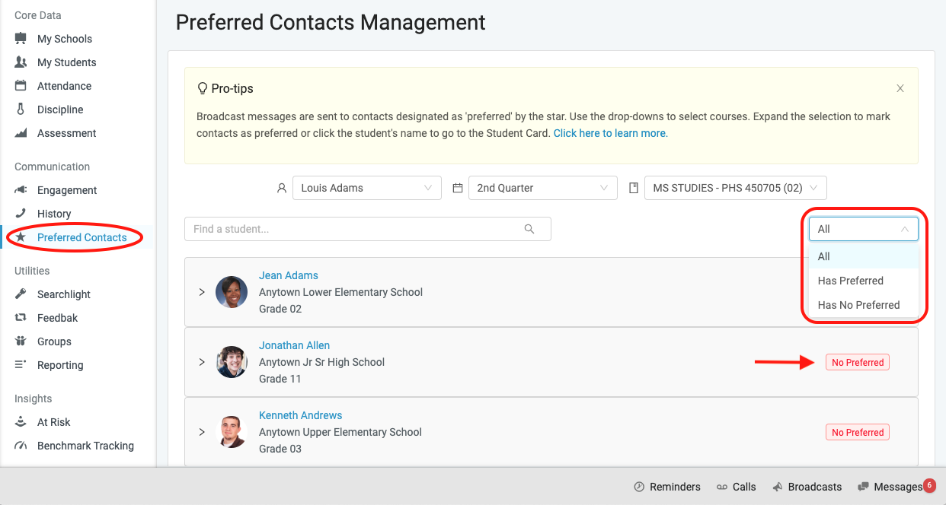
Task: Choose Has No Preferred filter option
Action: (864, 305)
